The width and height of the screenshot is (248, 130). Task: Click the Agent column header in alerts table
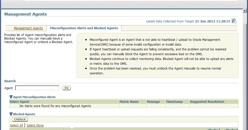pyautogui.click(x=24, y=102)
